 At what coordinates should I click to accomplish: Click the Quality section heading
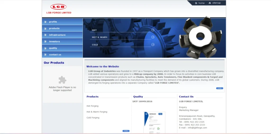(138, 97)
